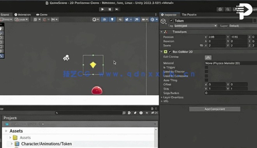Expand the Character/Animations/Token folder
The image size is (257, 148).
pyautogui.click(x=12, y=144)
